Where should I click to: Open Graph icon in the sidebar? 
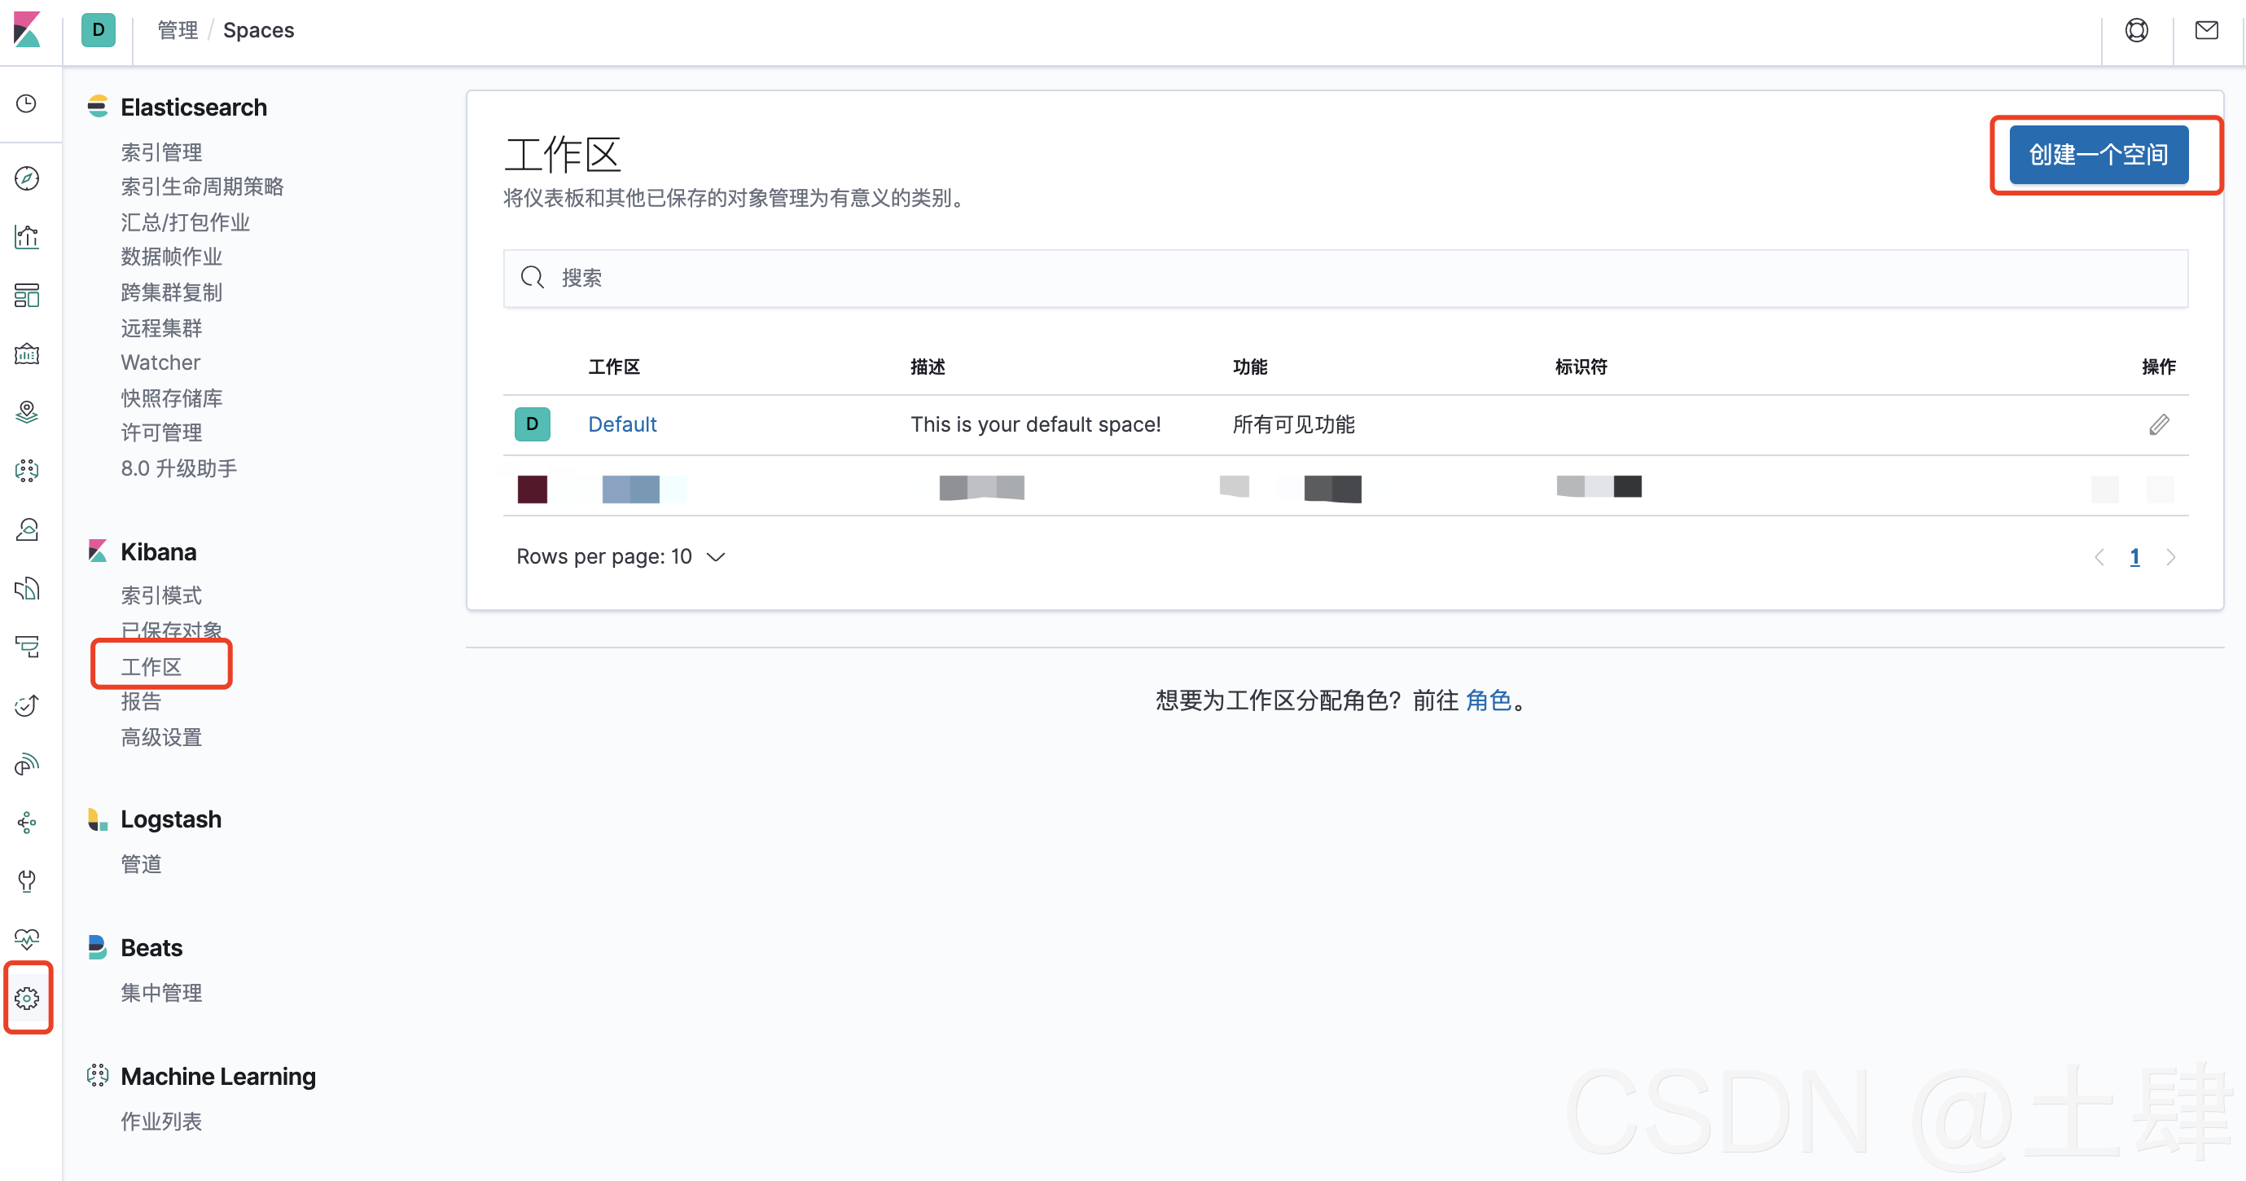27,822
